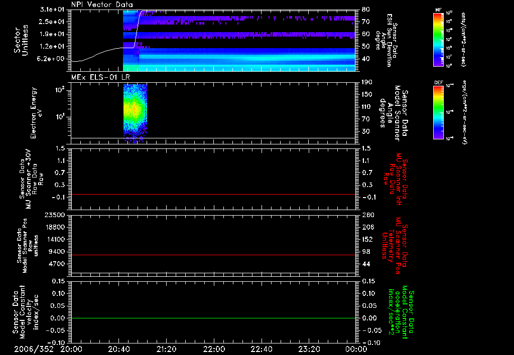Click the "21:20" time tick label
This screenshot has height=355, width=514.
coord(166,349)
